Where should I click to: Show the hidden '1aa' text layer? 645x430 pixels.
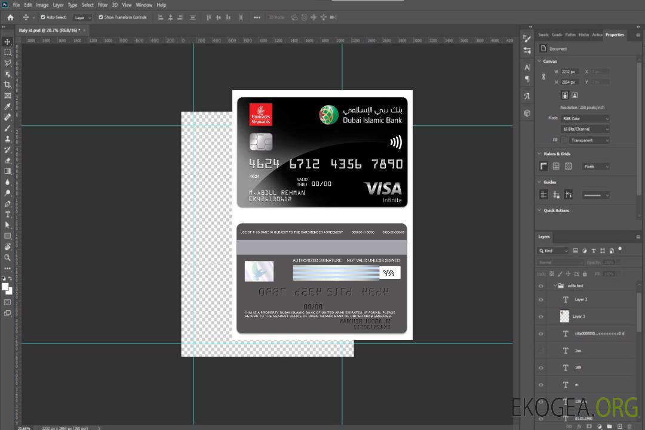point(541,351)
